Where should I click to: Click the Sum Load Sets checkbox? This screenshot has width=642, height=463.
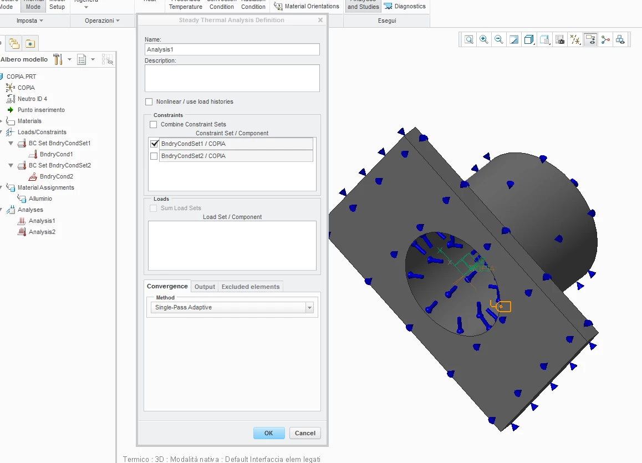point(154,208)
